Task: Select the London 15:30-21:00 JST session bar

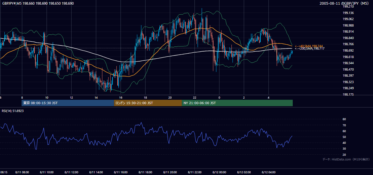Action: coord(148,103)
